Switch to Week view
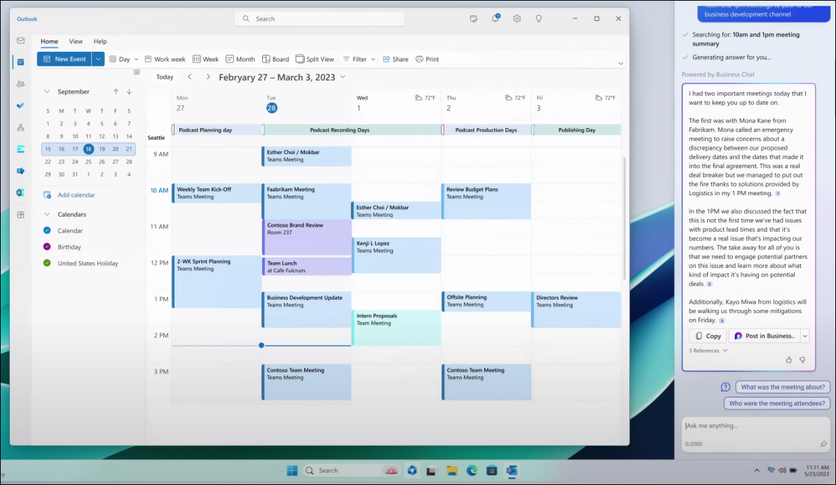Viewport: 836px width, 485px height. 205,59
